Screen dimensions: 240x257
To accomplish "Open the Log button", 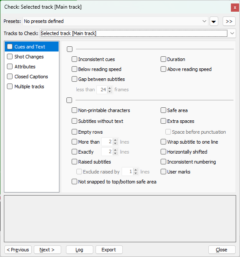I will point(79,250).
